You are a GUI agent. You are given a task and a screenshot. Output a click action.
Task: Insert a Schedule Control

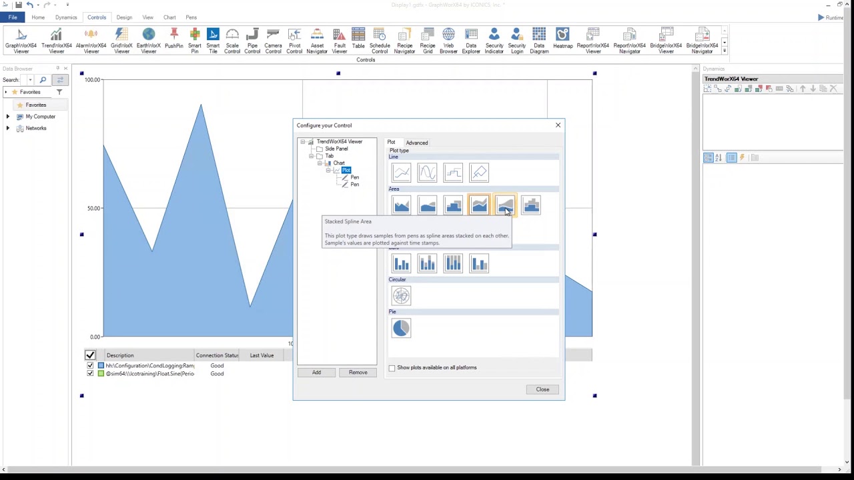tap(380, 41)
